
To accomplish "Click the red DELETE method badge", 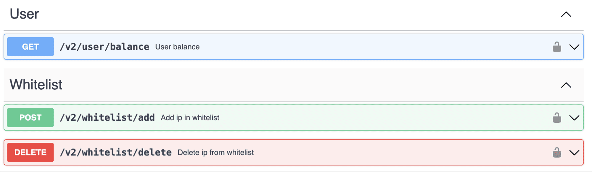I will point(30,152).
